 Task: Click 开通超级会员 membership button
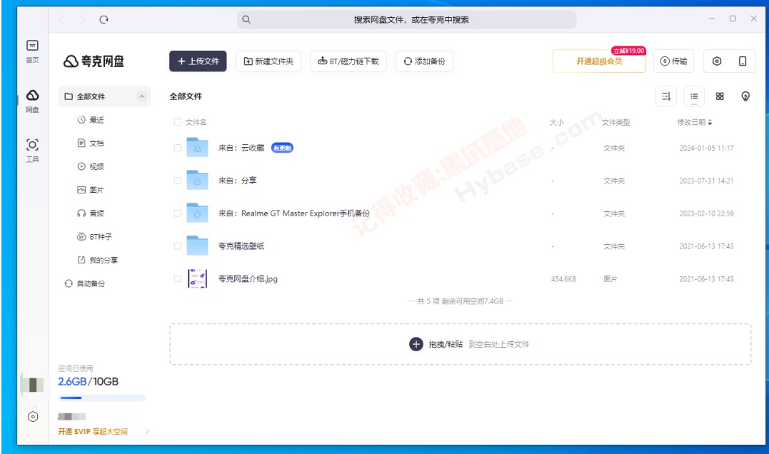coord(599,61)
